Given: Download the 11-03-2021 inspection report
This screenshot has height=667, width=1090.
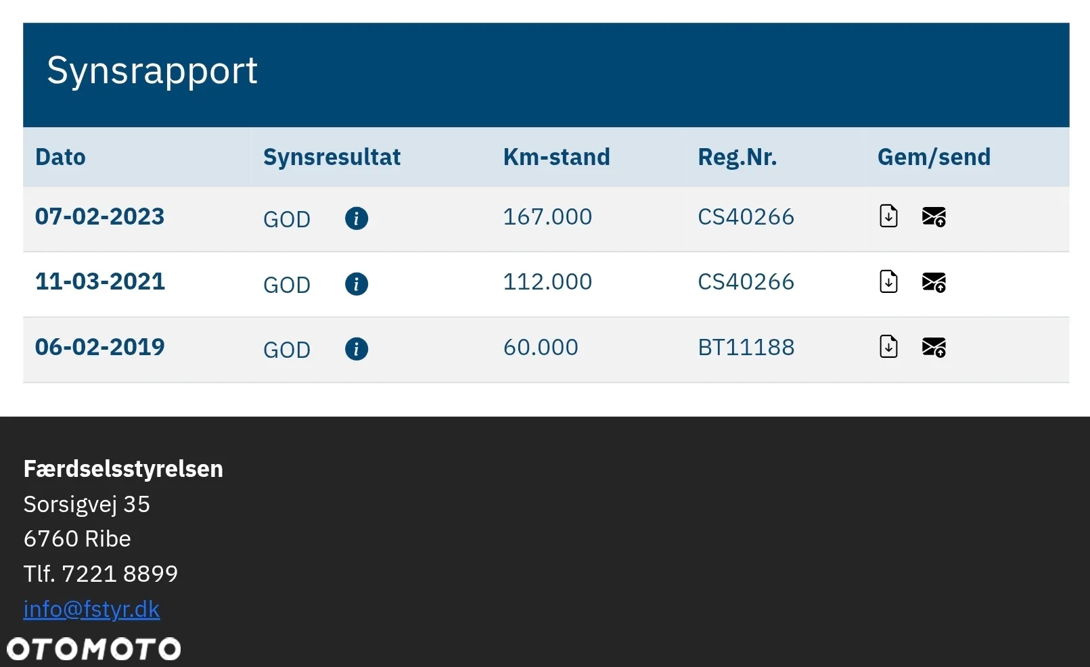Looking at the screenshot, I should [x=888, y=281].
